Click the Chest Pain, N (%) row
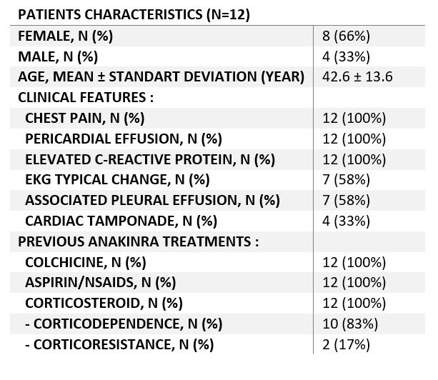Viewport: 438px width, 380px height. point(89,119)
